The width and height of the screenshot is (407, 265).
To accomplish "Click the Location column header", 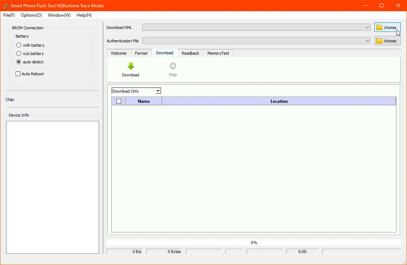I will 279,101.
